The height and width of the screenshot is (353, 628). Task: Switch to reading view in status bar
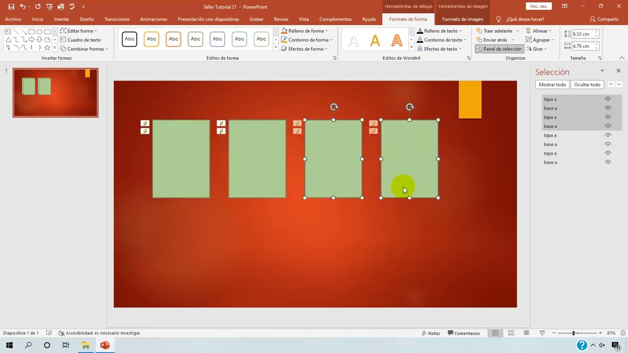coord(526,333)
